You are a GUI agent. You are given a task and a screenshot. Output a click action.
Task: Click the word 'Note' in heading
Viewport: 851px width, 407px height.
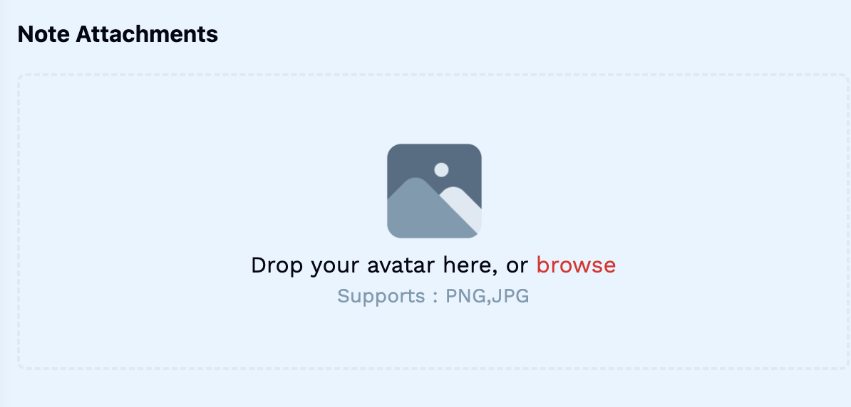[x=43, y=34]
